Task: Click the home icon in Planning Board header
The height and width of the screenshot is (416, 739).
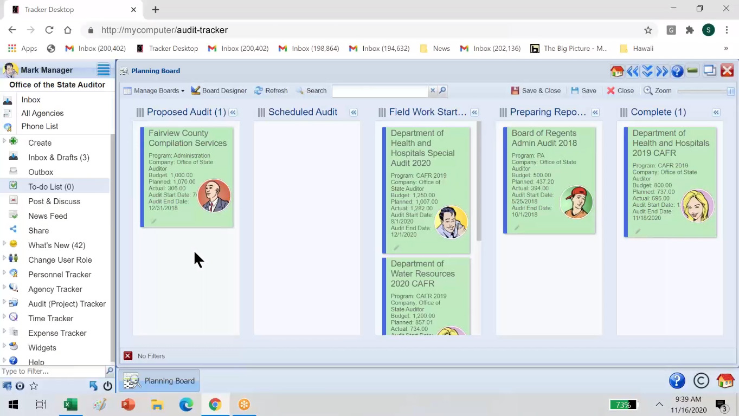Action: coord(617,71)
